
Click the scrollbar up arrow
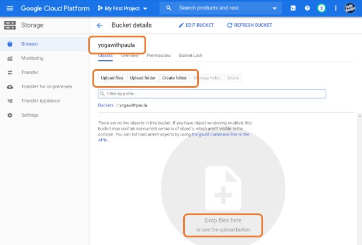coord(360,116)
